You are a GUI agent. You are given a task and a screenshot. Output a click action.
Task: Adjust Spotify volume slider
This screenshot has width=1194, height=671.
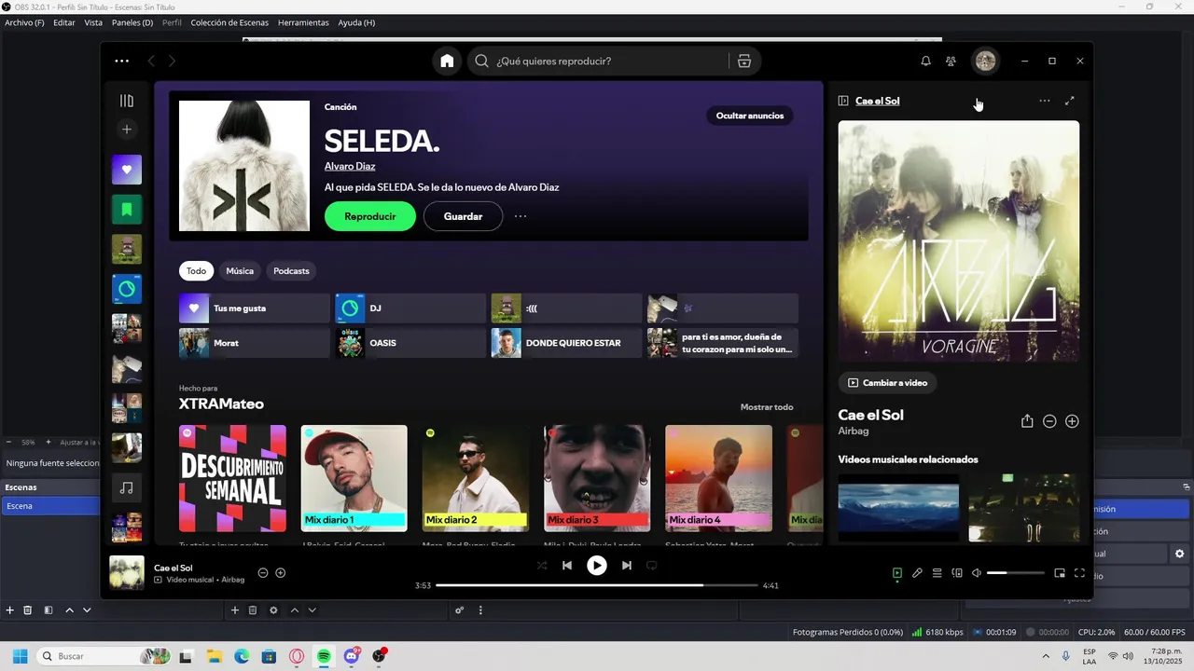pos(1015,573)
